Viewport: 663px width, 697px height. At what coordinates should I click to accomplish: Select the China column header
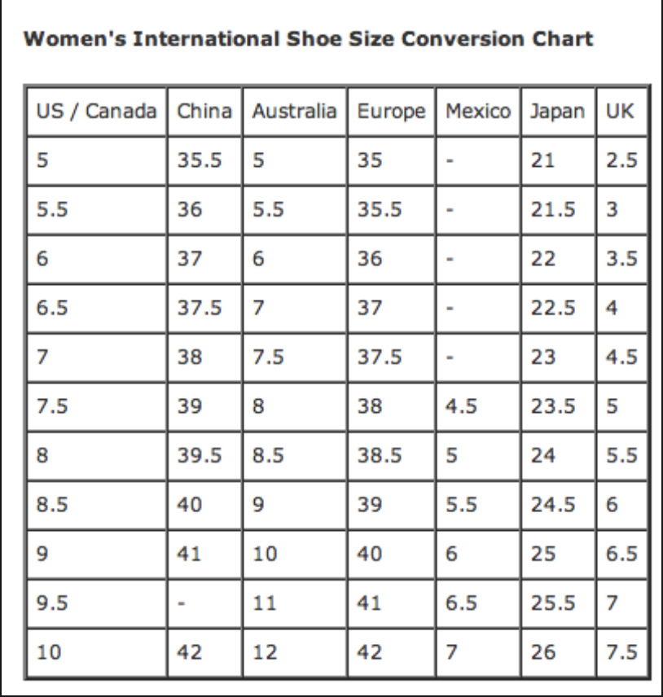coord(205,111)
